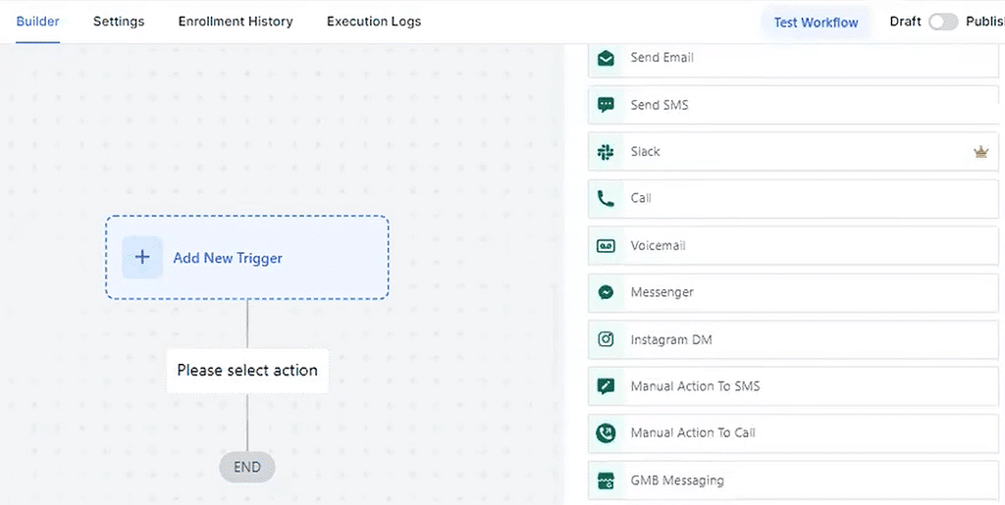
Task: Pick the Messenger action
Action: click(793, 292)
